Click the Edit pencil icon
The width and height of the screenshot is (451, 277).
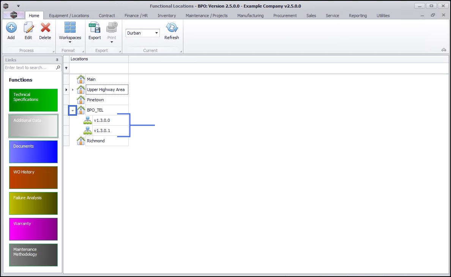28,28
